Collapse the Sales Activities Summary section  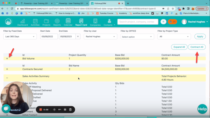pyautogui.click(x=7, y=78)
